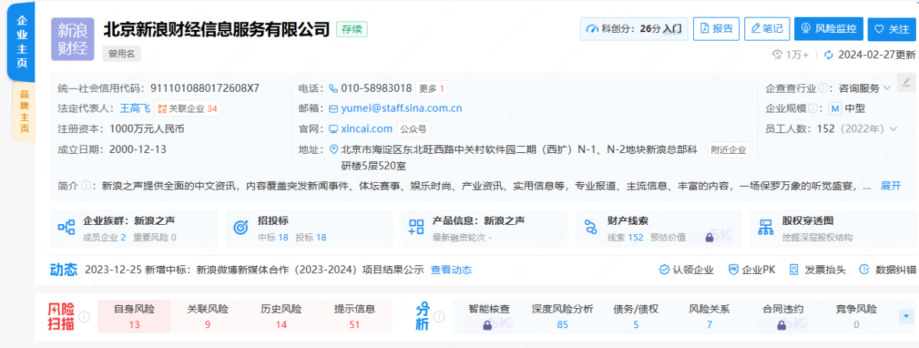Click the 财产线索 link icon
Screen dimensions: 919x348
pyautogui.click(x=590, y=228)
